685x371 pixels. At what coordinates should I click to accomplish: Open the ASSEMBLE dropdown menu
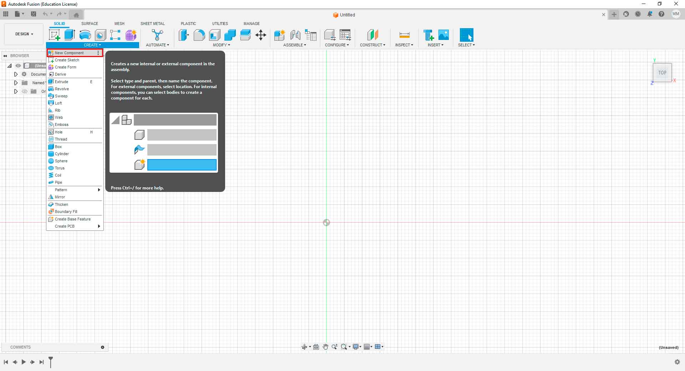[x=295, y=45]
